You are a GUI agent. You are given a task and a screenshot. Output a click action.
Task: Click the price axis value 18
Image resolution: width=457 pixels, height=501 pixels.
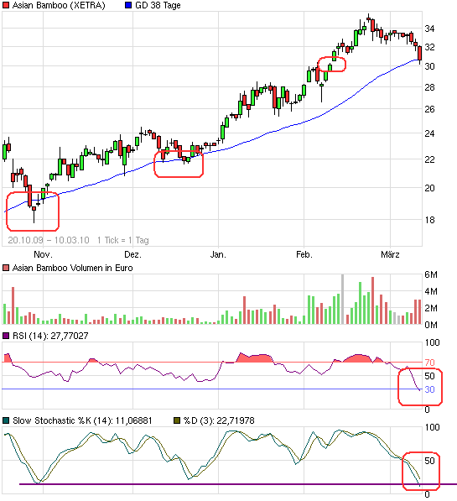429,220
